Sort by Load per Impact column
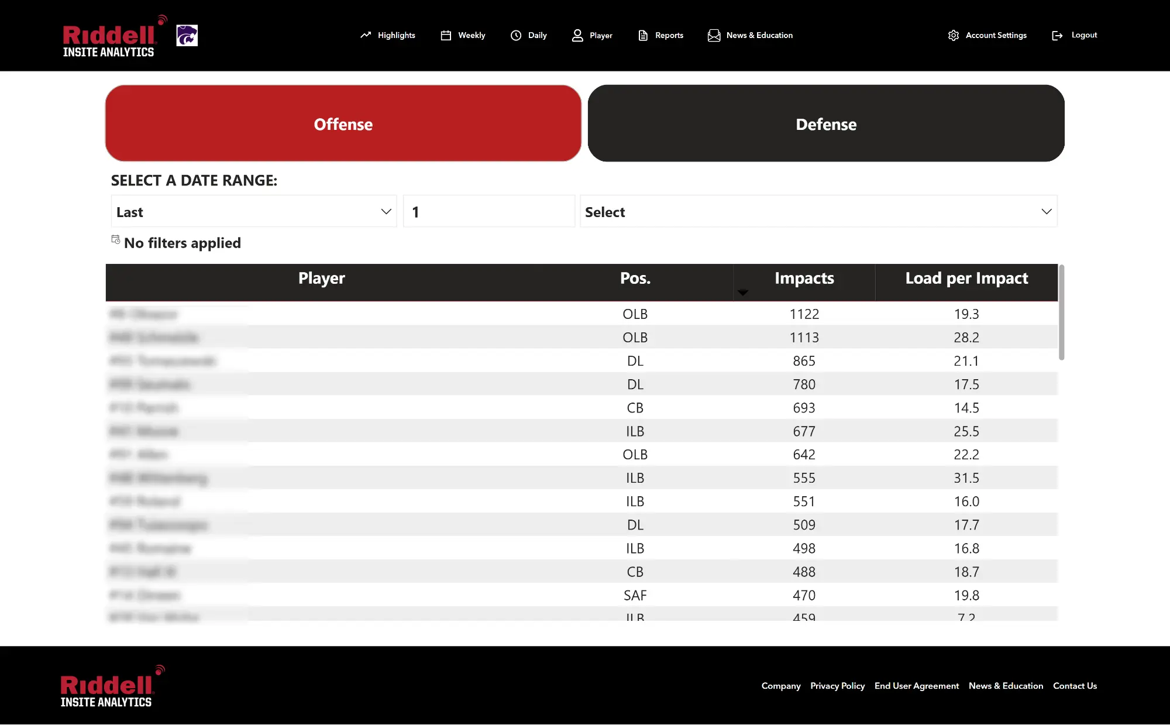The width and height of the screenshot is (1170, 725). pos(966,279)
